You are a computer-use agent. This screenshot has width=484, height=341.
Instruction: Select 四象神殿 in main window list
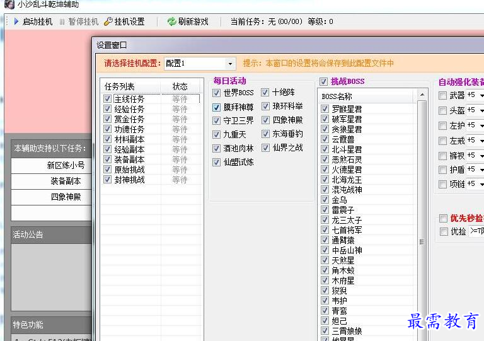(51, 197)
